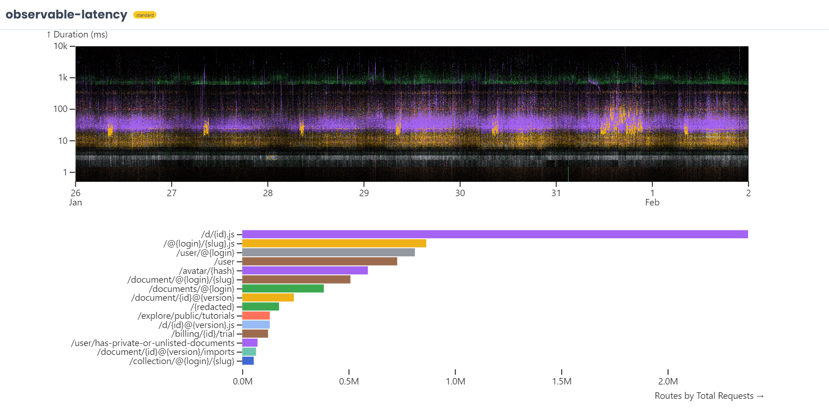Image resolution: width=829 pixels, height=409 pixels.
Task: Click the 0.0M tick on requests axis
Action: (x=242, y=381)
